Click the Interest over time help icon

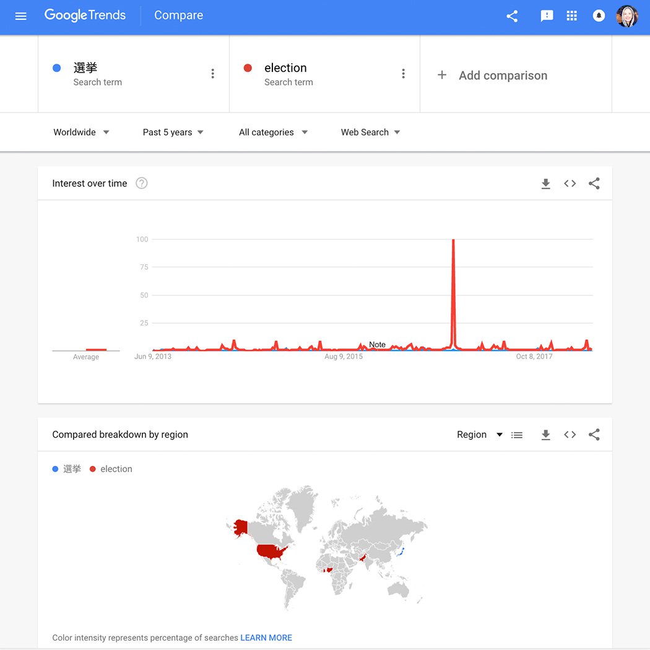141,183
